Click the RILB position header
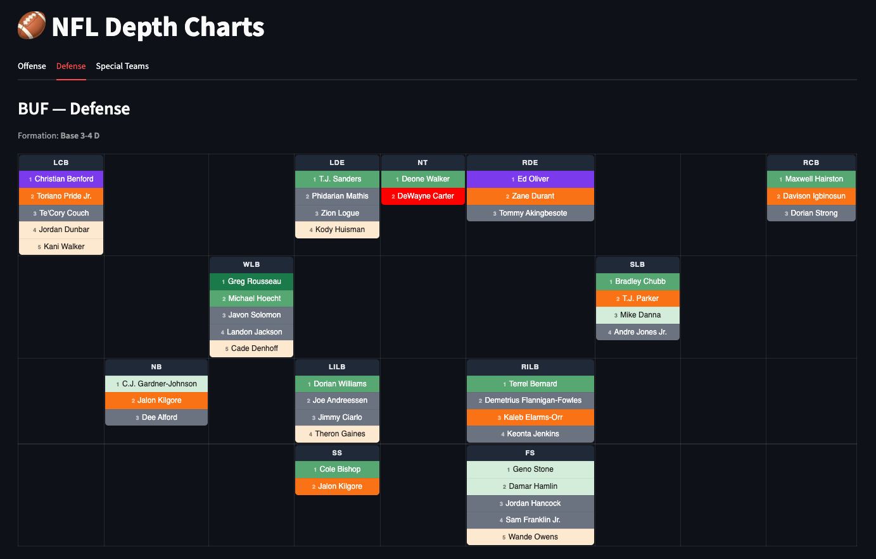 click(x=530, y=367)
